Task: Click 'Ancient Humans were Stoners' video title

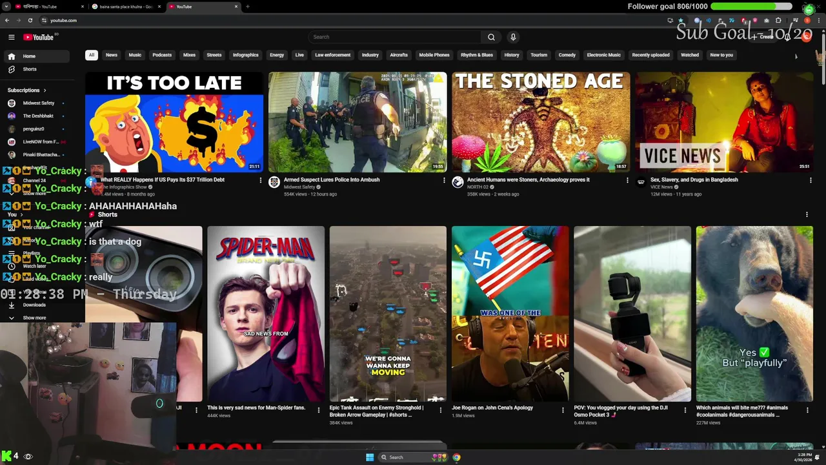Action: (529, 180)
